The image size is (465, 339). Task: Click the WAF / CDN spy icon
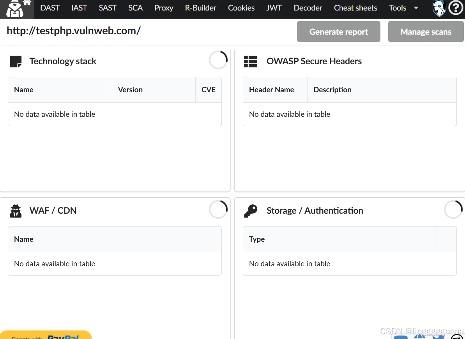tap(16, 211)
